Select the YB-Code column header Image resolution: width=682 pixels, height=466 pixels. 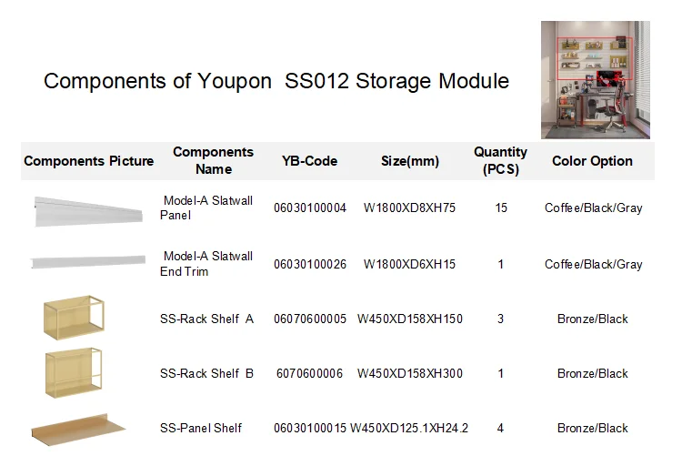(309, 161)
